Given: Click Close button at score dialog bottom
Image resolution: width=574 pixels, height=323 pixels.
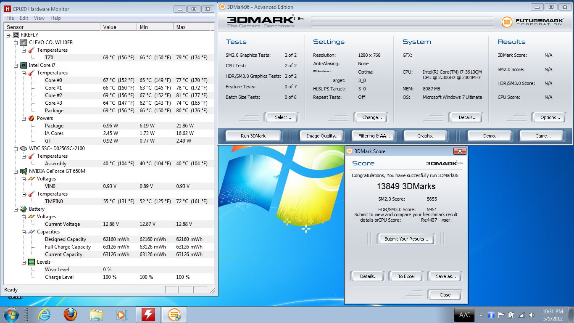Looking at the screenshot, I should 445,295.
